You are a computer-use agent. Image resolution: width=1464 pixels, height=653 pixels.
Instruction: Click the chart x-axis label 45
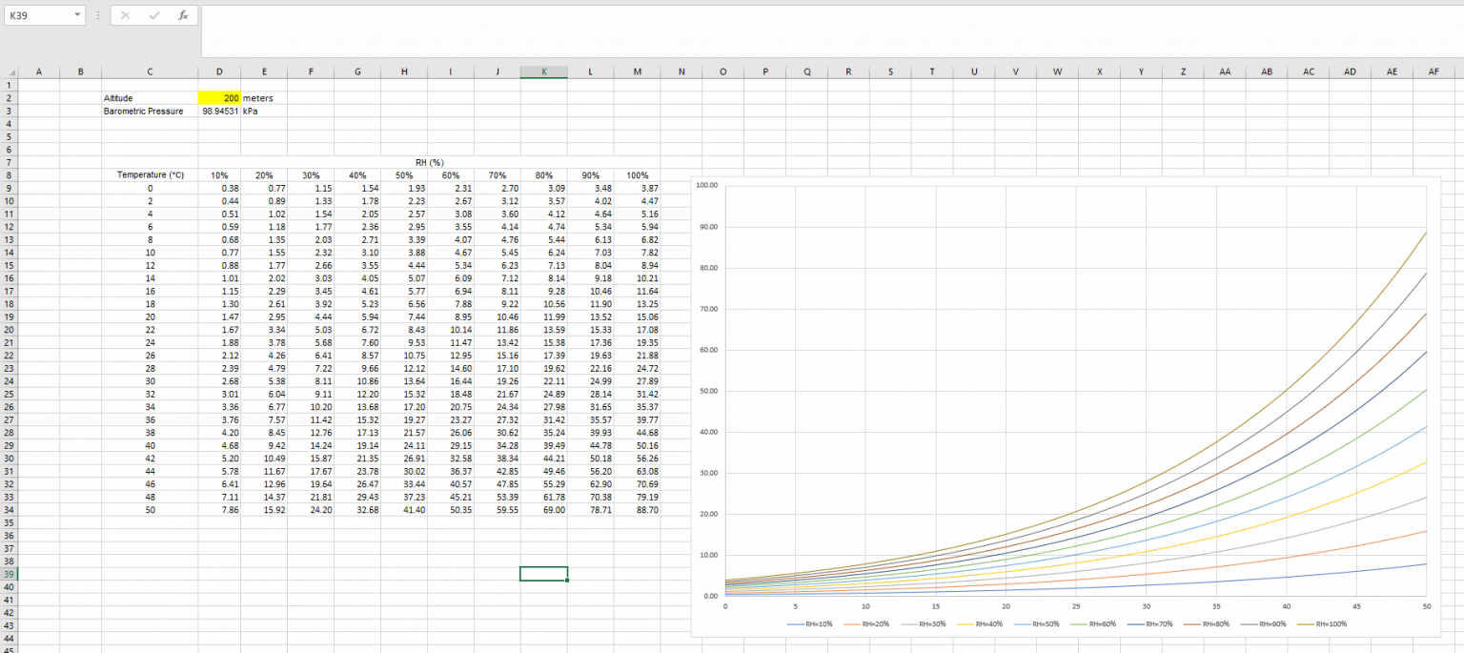(1356, 605)
